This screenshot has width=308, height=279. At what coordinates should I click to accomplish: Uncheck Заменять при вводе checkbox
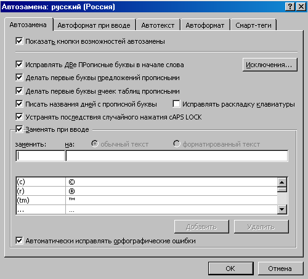19,129
